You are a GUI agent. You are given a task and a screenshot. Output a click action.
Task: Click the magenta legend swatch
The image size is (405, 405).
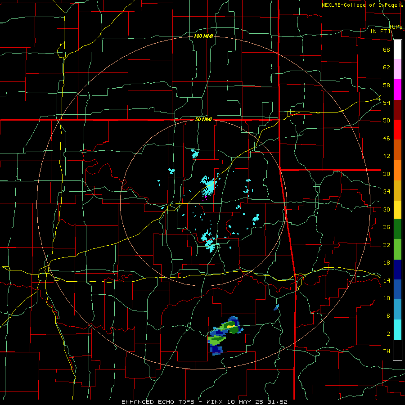[x=397, y=90]
